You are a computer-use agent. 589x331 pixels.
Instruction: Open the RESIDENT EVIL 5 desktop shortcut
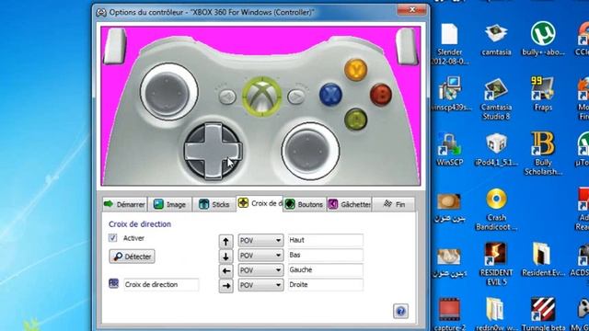[x=496, y=264]
